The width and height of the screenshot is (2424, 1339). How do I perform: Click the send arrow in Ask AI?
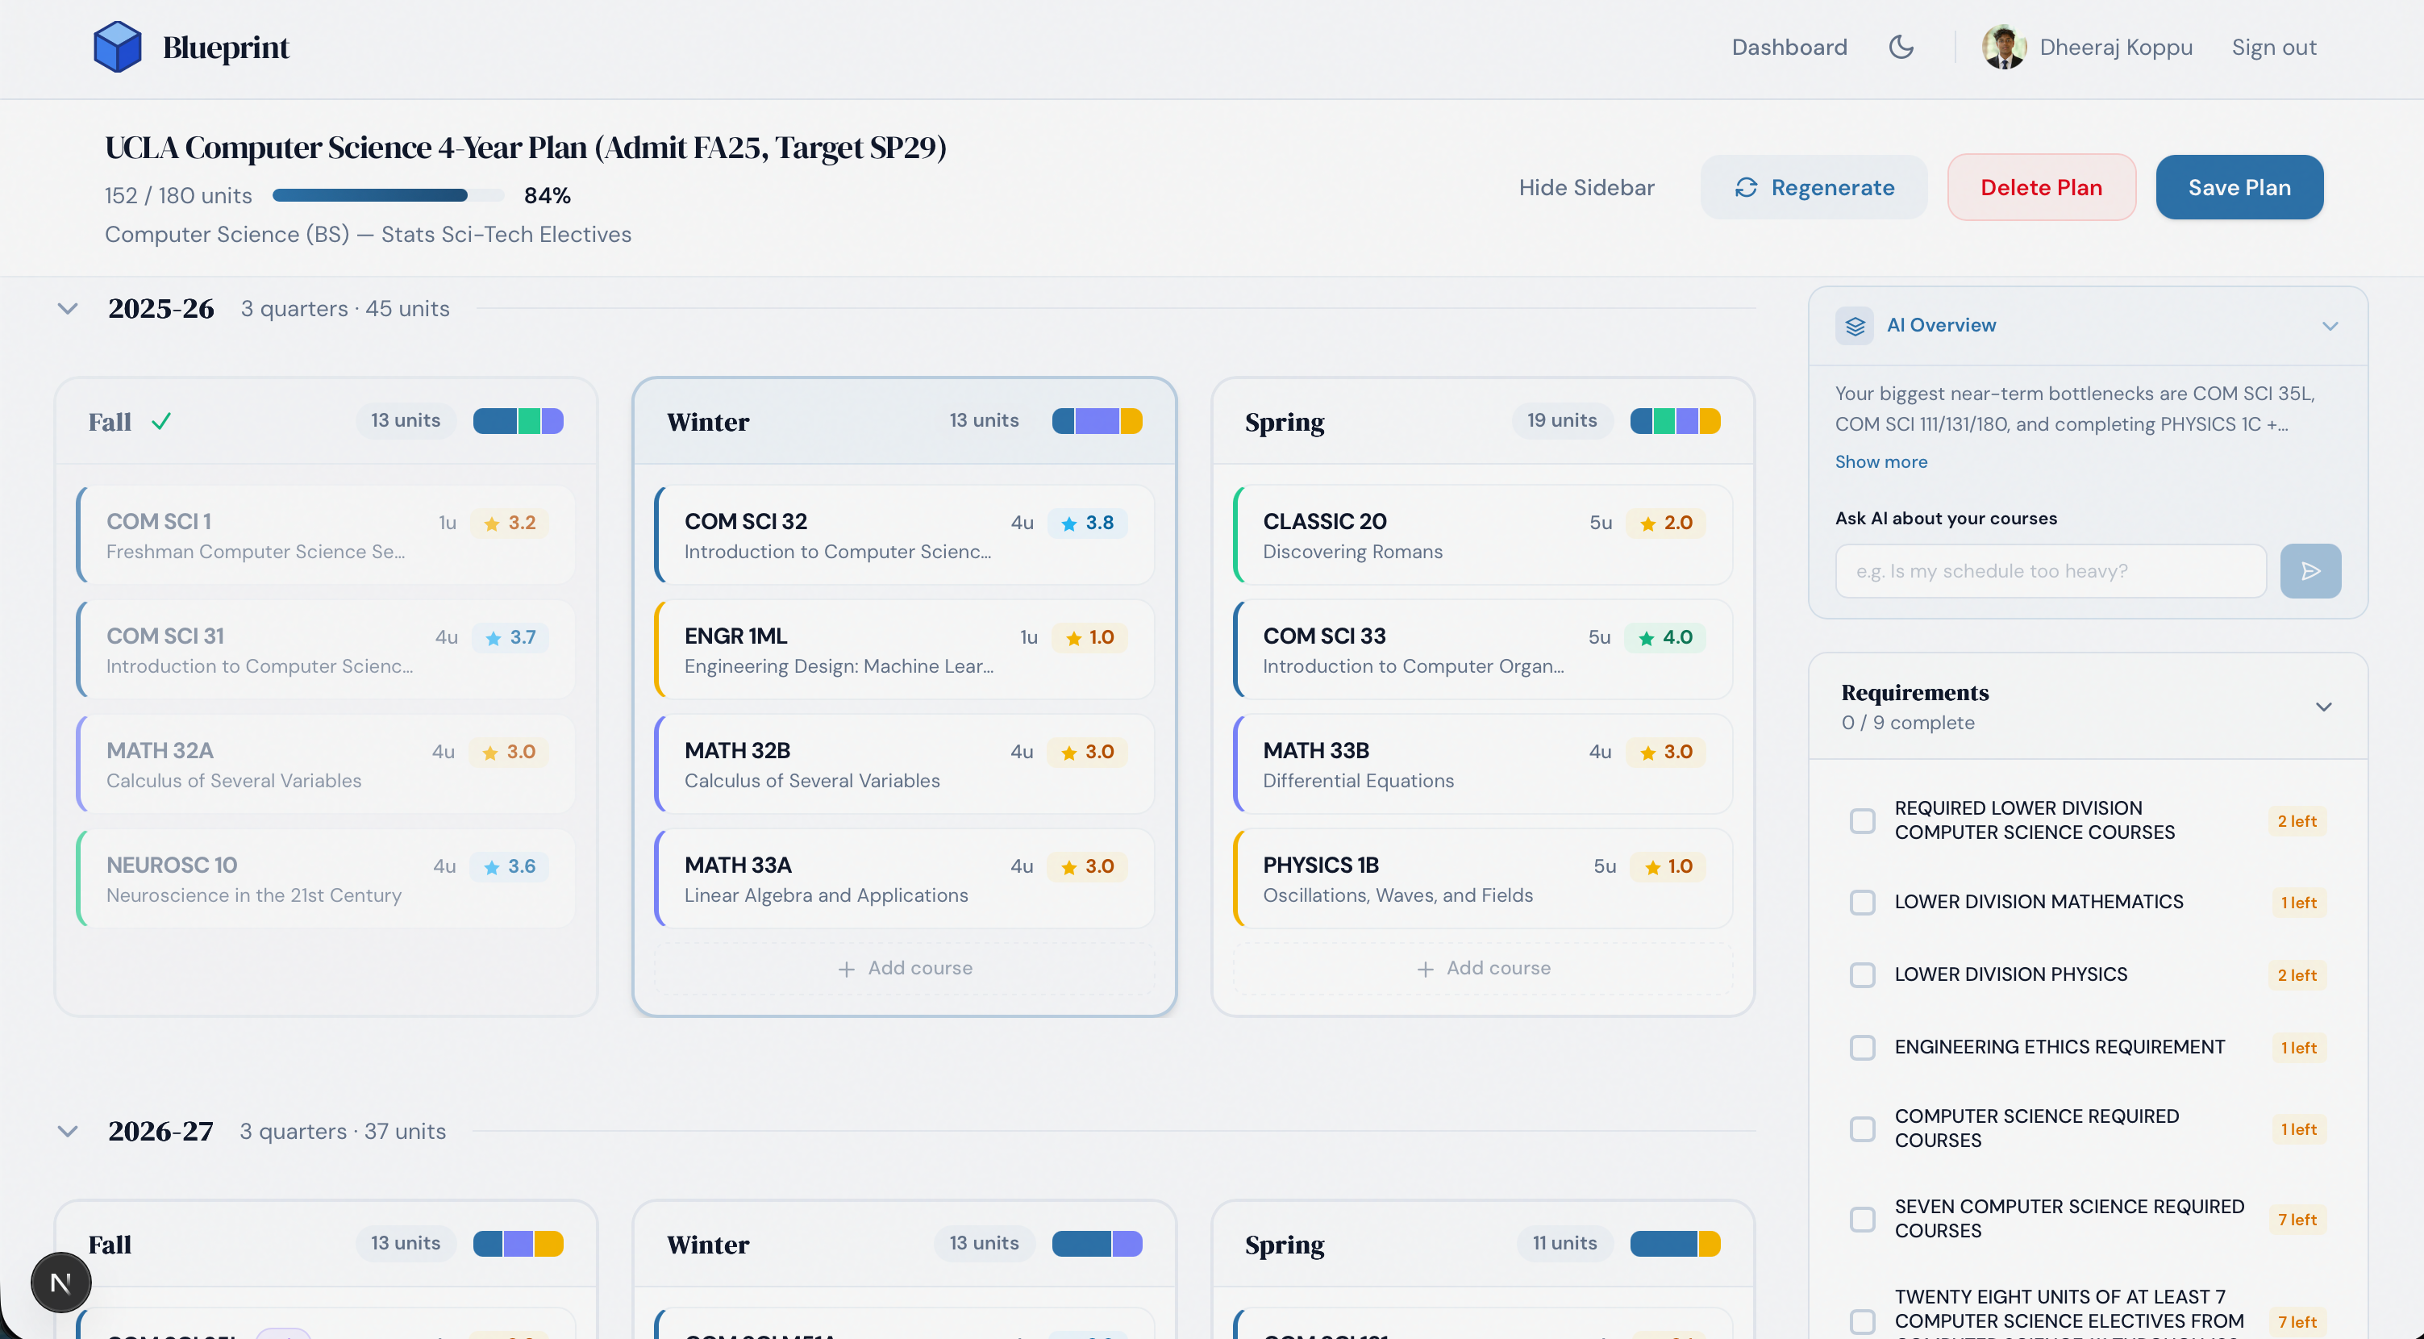click(2309, 571)
